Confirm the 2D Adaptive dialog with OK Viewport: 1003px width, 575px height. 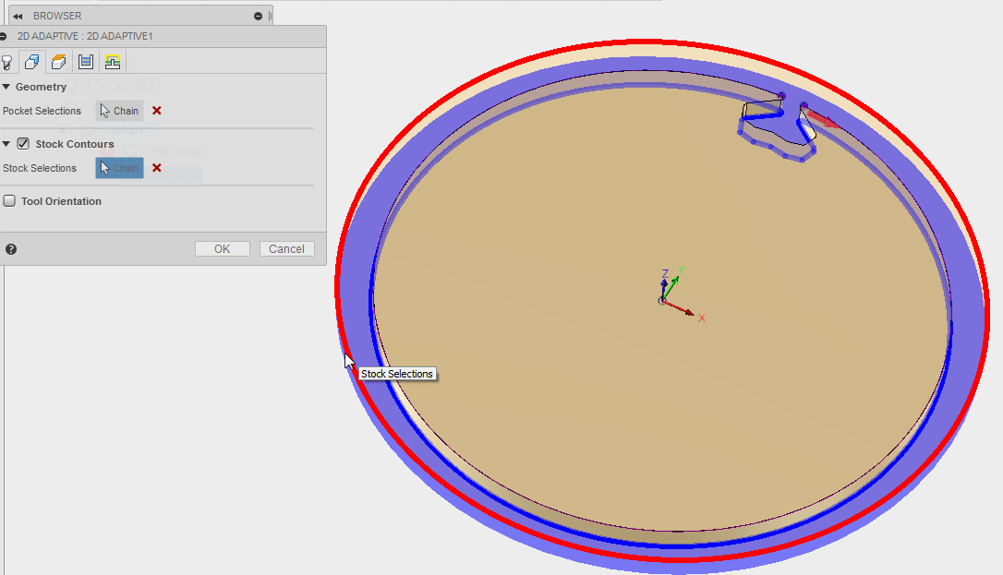pyautogui.click(x=222, y=248)
